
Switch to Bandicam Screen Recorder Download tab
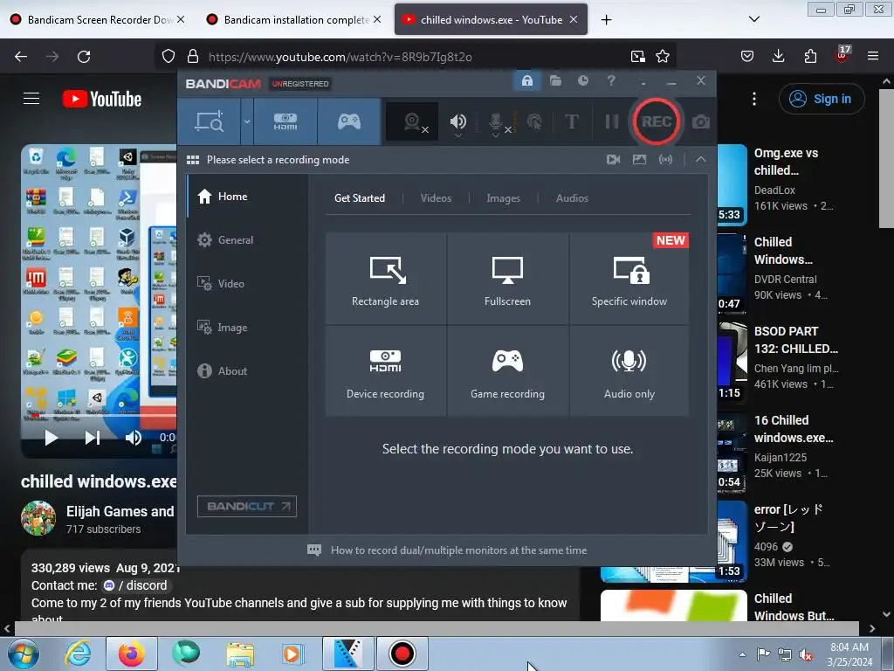coord(98,19)
